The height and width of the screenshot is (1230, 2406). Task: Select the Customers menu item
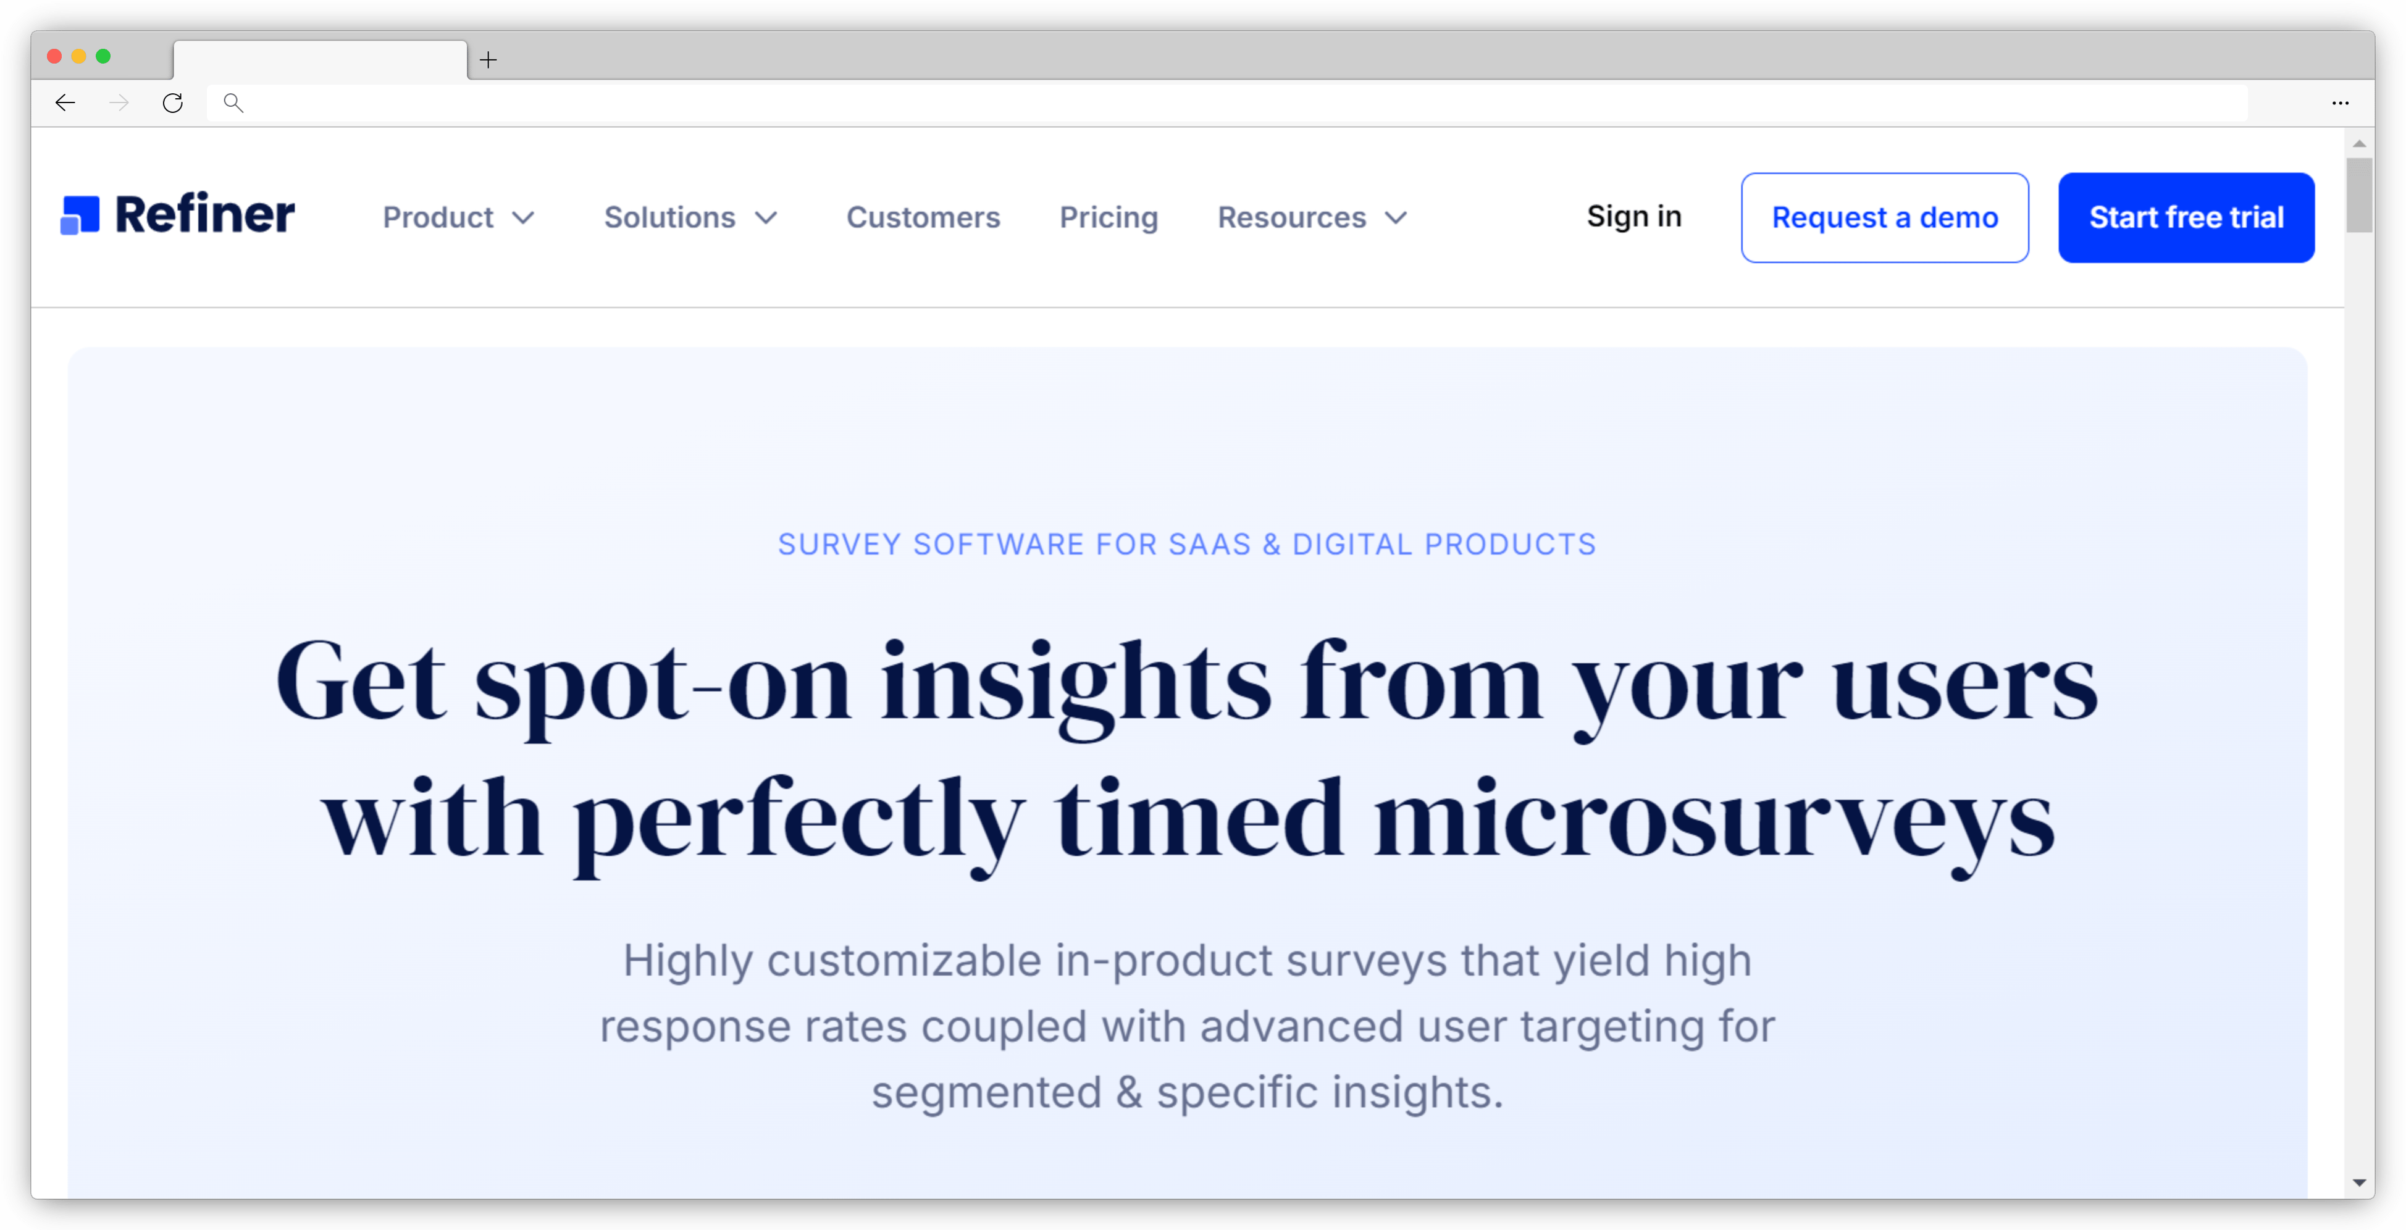click(x=923, y=217)
